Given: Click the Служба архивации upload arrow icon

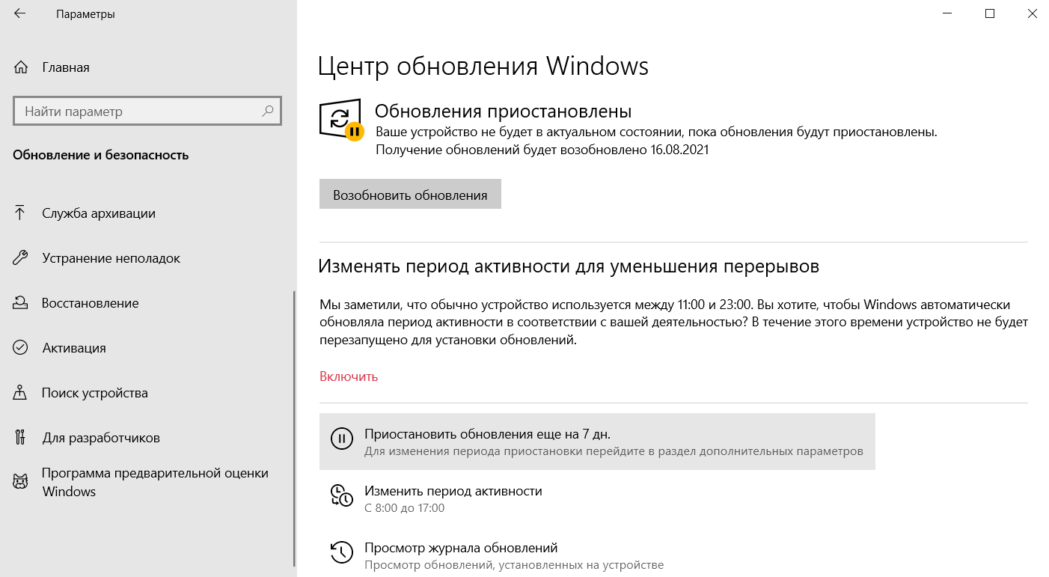Looking at the screenshot, I should coord(20,213).
